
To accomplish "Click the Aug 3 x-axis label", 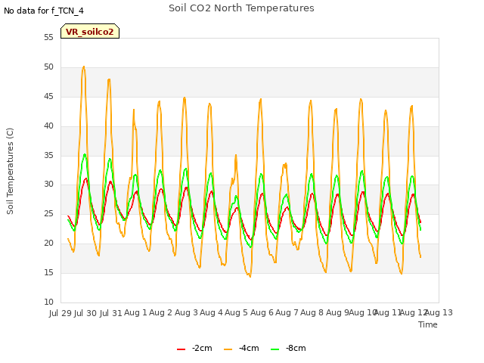I will click(x=186, y=312).
